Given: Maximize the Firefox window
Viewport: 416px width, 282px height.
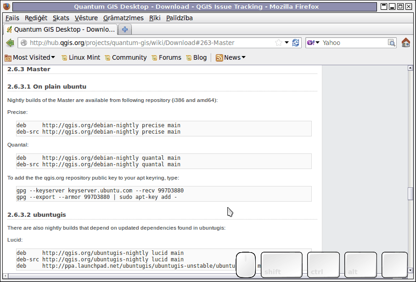Looking at the screenshot, I should [400, 6].
